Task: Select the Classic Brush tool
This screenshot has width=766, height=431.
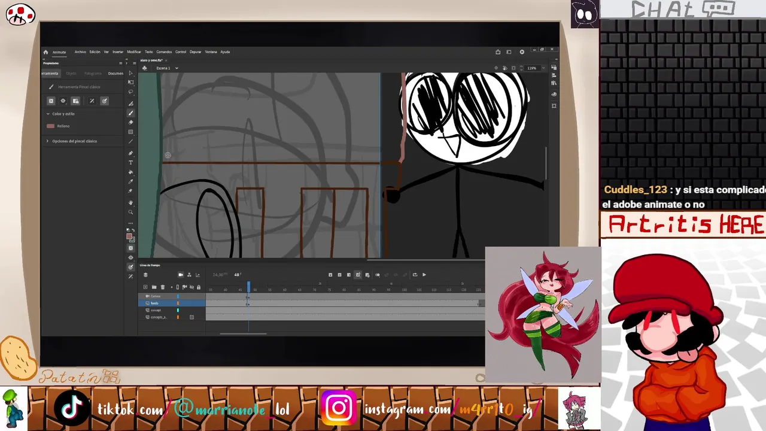Action: [x=130, y=113]
